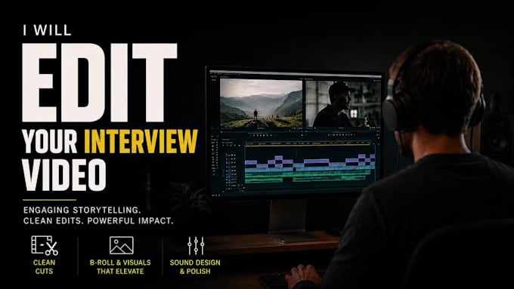Open the mountain landscape preview on the monitor
Viewport: 514px width, 289px height.
[261, 103]
